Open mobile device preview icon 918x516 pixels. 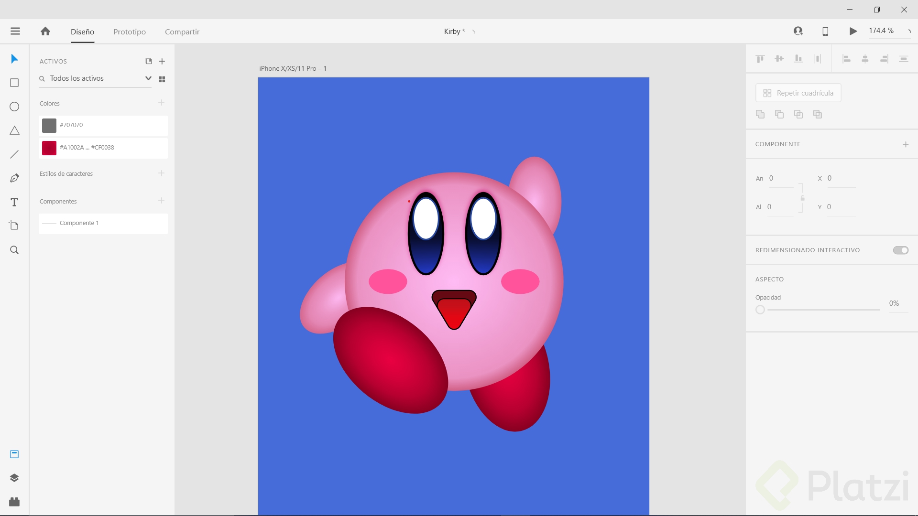[x=826, y=31]
